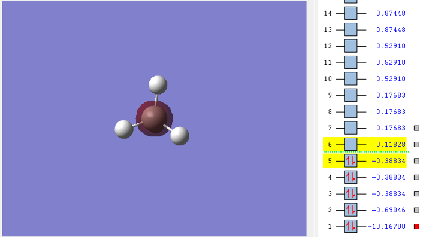Select the lower-right hydrogen atom
The image size is (423, 237).
click(x=180, y=136)
